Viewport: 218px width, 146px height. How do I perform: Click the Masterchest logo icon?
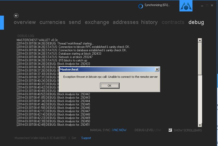coord(186,6)
